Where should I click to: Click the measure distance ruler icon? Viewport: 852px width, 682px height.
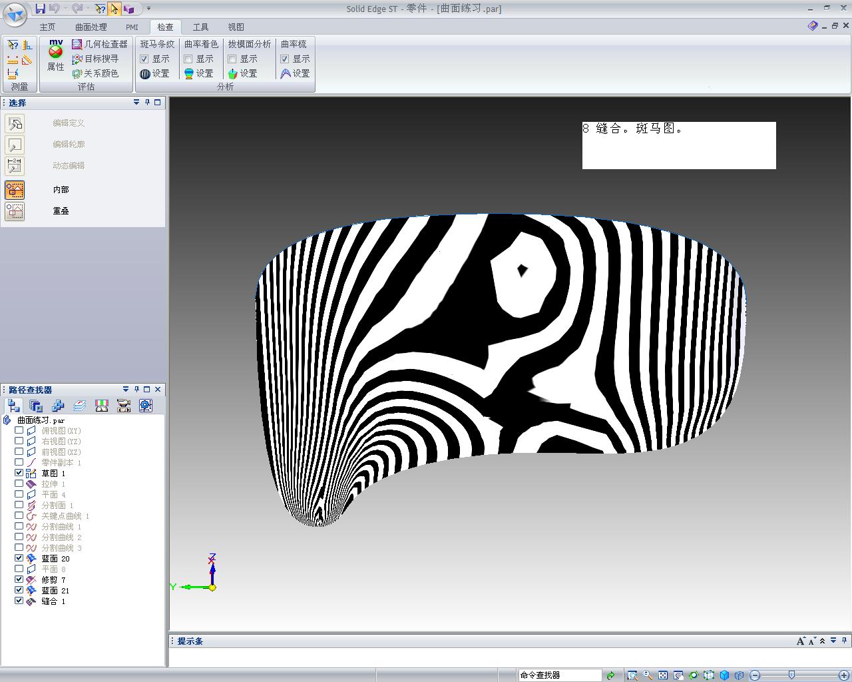pos(13,59)
